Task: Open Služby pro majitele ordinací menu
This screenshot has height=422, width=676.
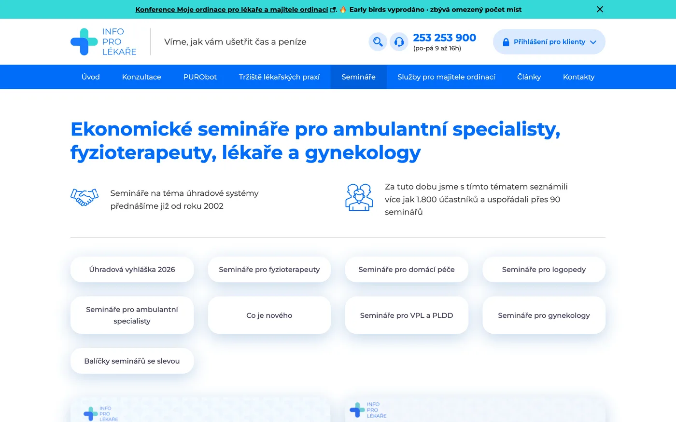Action: pos(446,77)
